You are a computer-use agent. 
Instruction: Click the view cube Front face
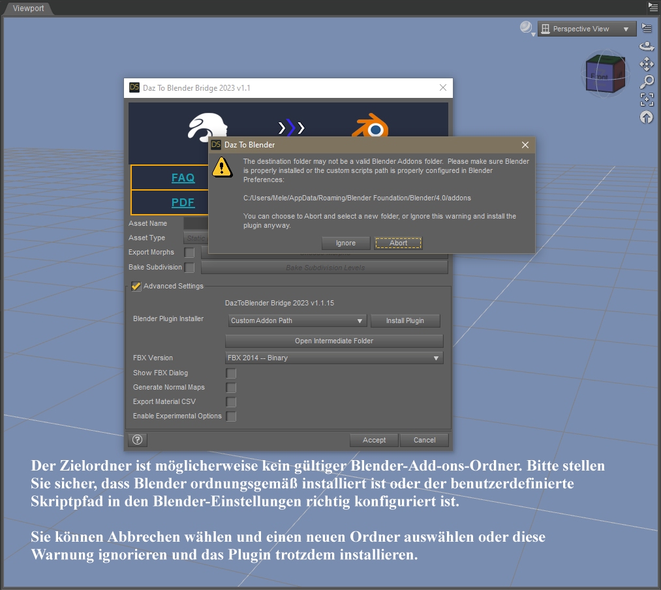[x=598, y=77]
